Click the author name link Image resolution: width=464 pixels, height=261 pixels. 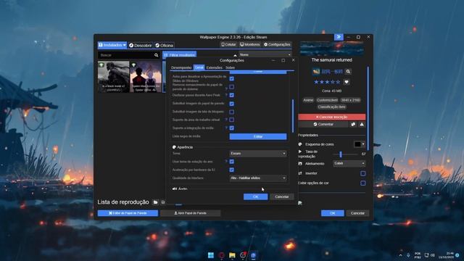tap(332, 72)
